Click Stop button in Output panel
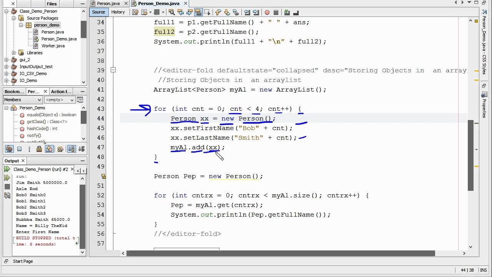This screenshot has width=492, height=277. pyautogui.click(x=7, y=187)
